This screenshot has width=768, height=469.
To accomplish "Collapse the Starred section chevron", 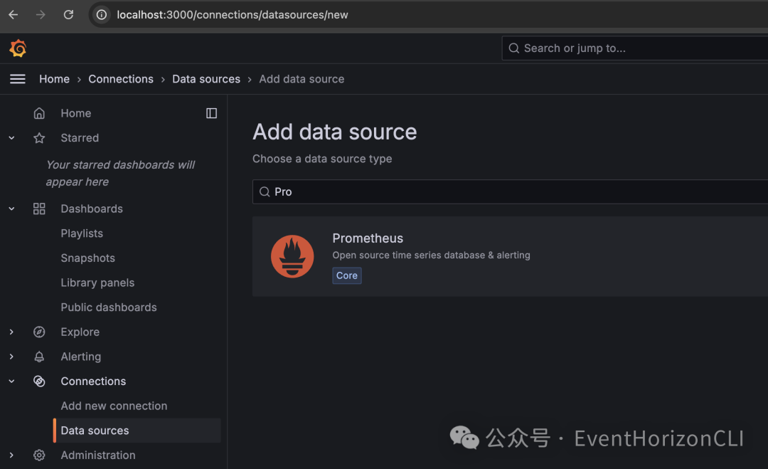I will point(11,138).
